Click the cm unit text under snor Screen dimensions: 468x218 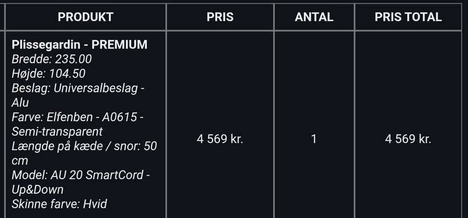[x=19, y=161]
